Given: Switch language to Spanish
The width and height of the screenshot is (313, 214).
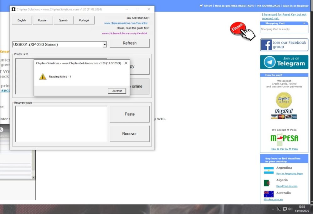Looking at the screenshot, I should [x=63, y=20].
